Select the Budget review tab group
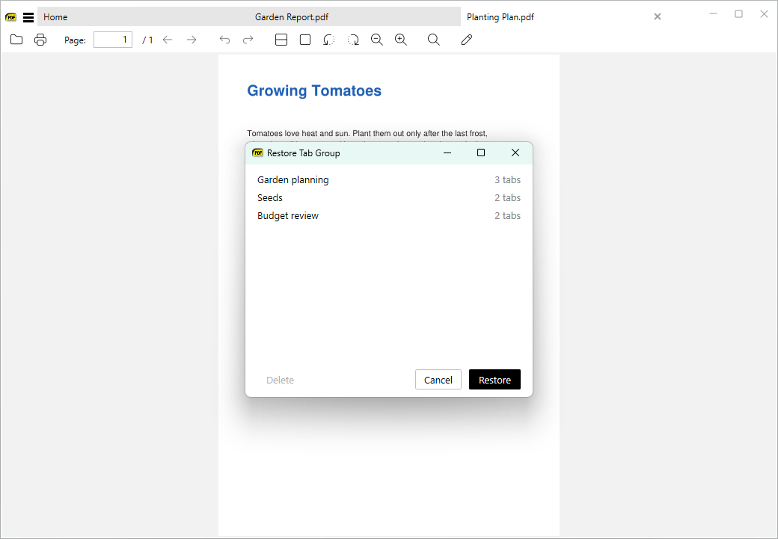778x539 pixels. [389, 216]
